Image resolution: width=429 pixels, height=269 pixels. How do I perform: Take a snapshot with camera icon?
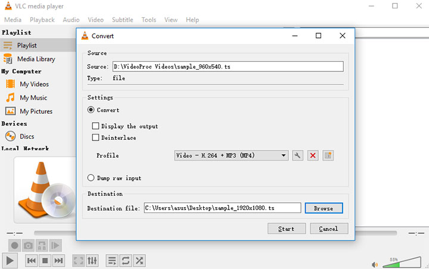28,245
